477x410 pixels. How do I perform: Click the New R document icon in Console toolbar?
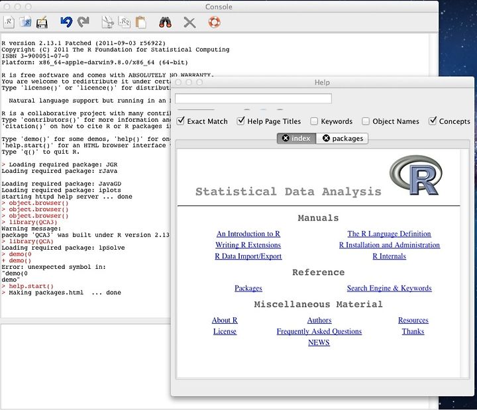coord(9,23)
